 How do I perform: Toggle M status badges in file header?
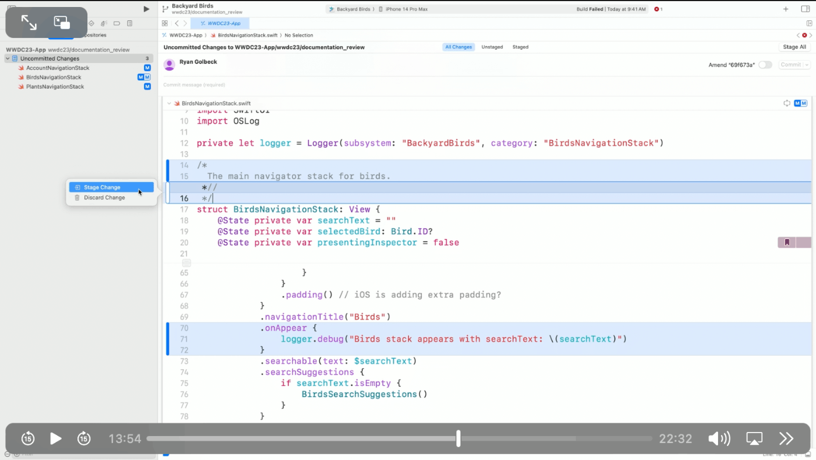point(801,103)
